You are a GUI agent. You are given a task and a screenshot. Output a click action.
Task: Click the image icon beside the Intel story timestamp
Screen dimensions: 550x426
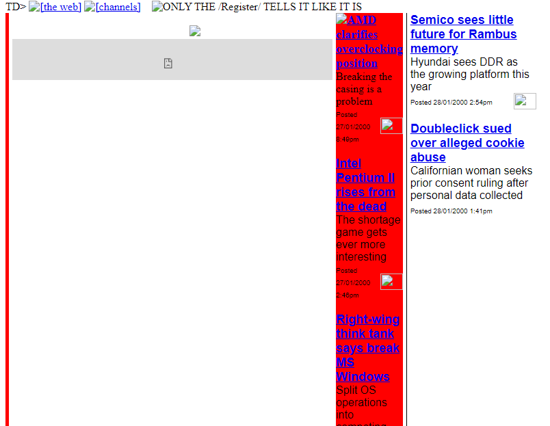[x=391, y=281]
